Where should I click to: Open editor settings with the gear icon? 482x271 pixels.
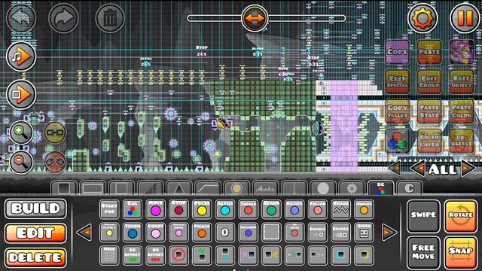(x=423, y=18)
